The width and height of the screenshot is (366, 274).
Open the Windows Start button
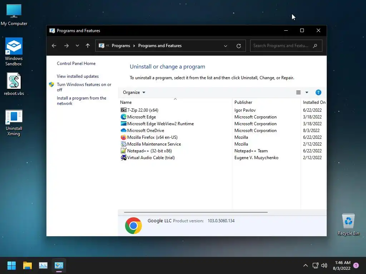coord(11,265)
